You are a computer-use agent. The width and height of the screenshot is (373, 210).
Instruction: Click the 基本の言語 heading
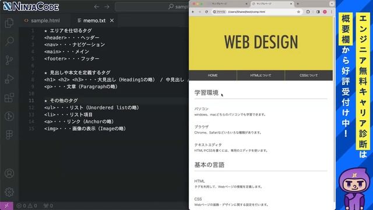tap(209, 164)
